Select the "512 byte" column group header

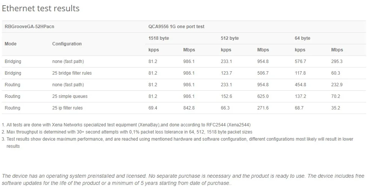(230, 38)
